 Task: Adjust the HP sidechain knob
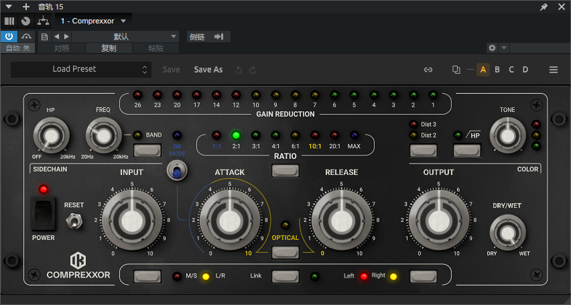point(52,135)
